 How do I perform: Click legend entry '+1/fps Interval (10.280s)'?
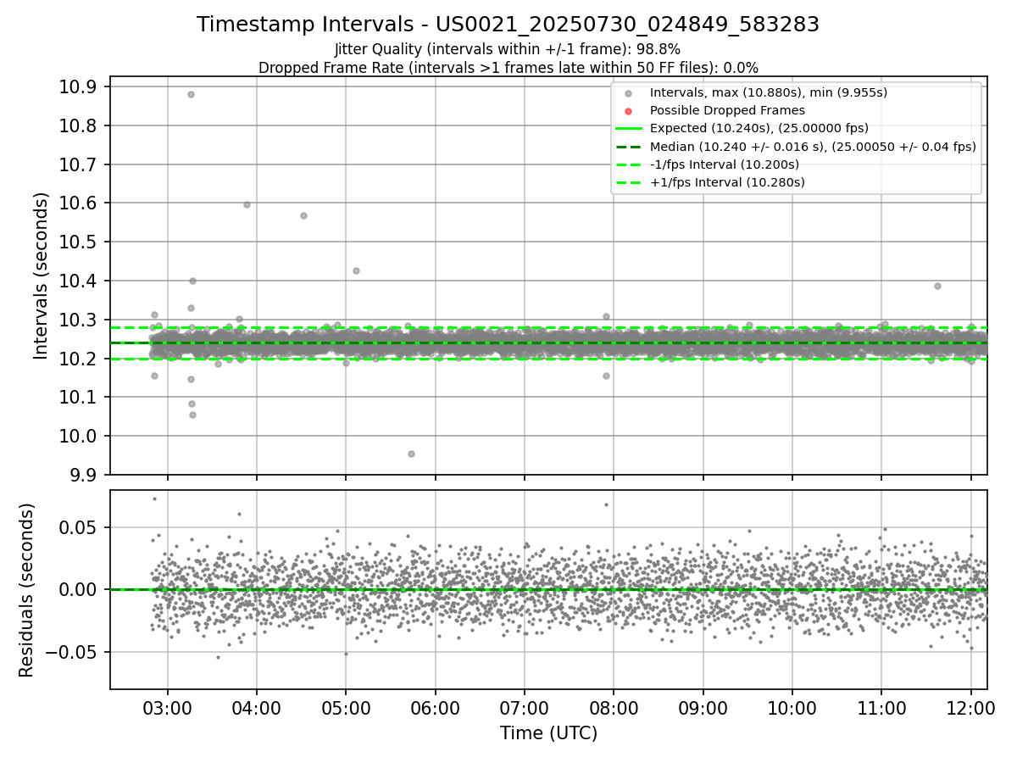click(726, 181)
